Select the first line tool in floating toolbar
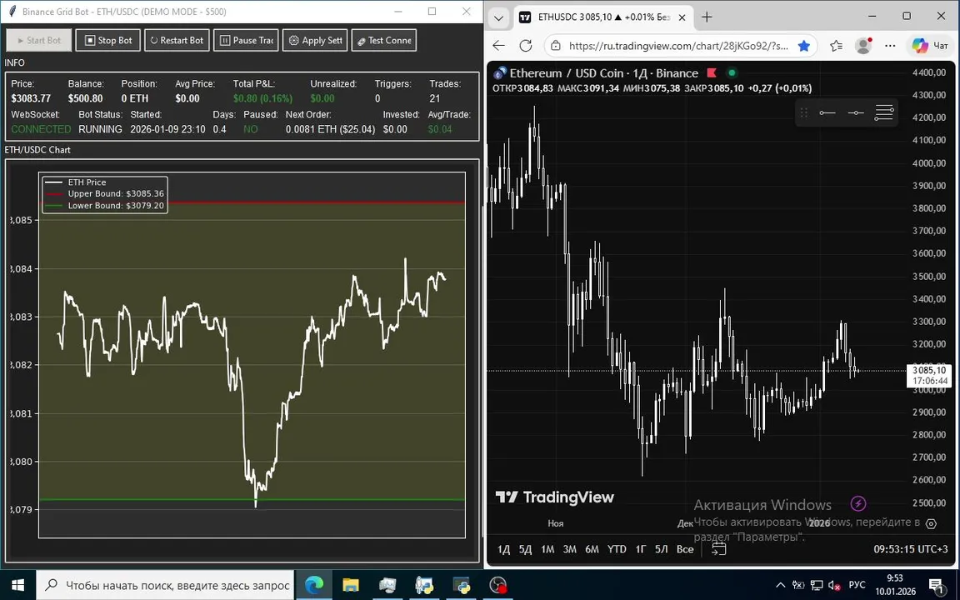The image size is (960, 600). (x=827, y=112)
